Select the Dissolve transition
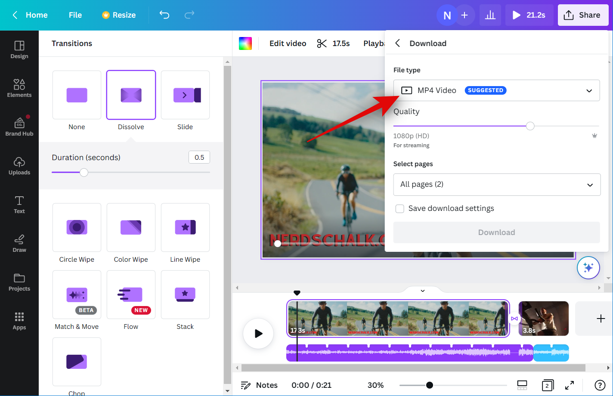This screenshot has width=613, height=396. point(131,95)
